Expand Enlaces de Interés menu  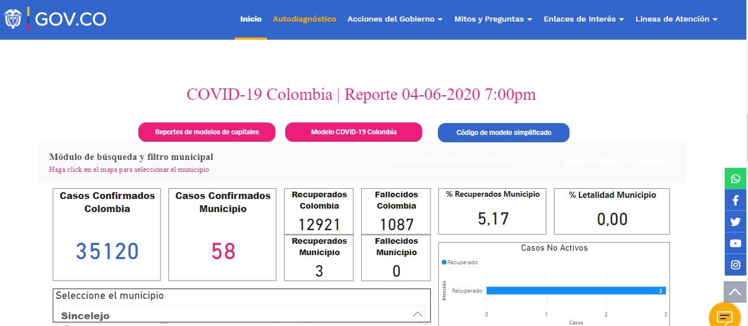584,19
